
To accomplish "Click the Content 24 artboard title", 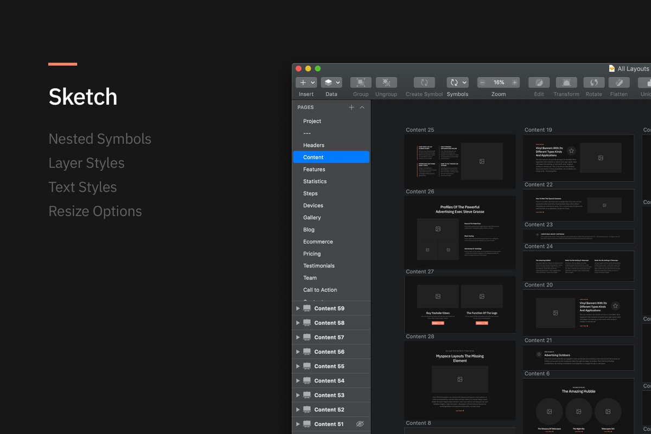I will pyautogui.click(x=539, y=246).
